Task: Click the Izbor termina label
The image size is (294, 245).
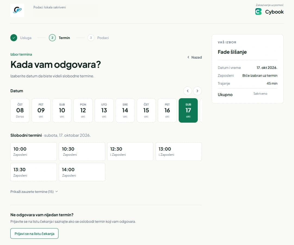Action: pyautogui.click(x=21, y=55)
